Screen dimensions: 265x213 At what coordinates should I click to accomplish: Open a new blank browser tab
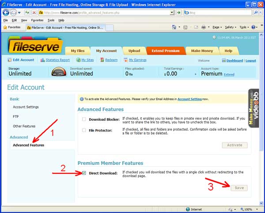[110, 28]
